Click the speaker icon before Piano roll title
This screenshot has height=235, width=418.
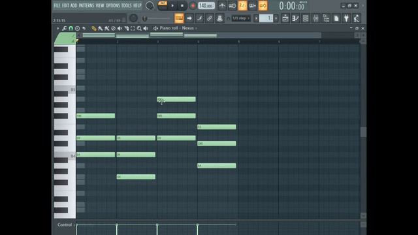[155, 28]
